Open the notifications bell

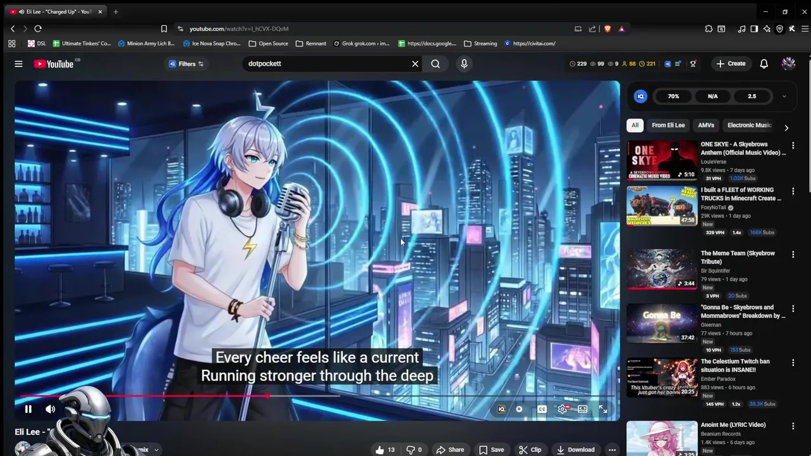764,64
